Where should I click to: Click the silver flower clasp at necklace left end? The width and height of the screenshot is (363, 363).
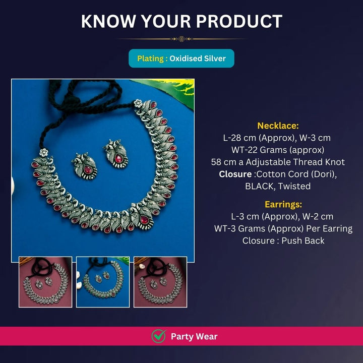[43, 153]
